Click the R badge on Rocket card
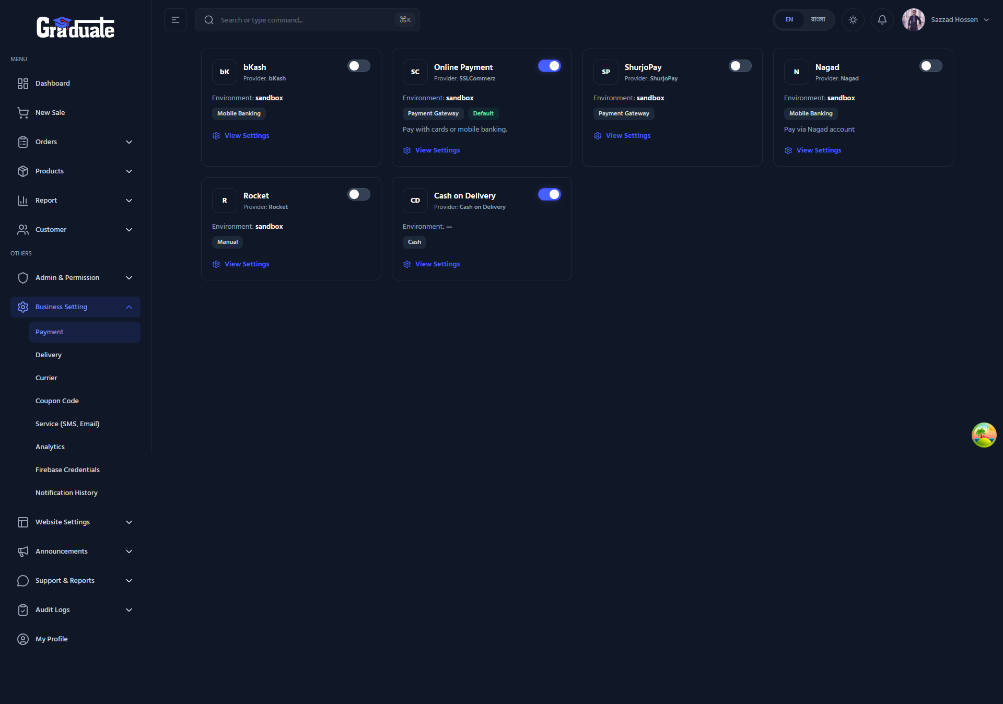This screenshot has width=1003, height=704. (225, 201)
